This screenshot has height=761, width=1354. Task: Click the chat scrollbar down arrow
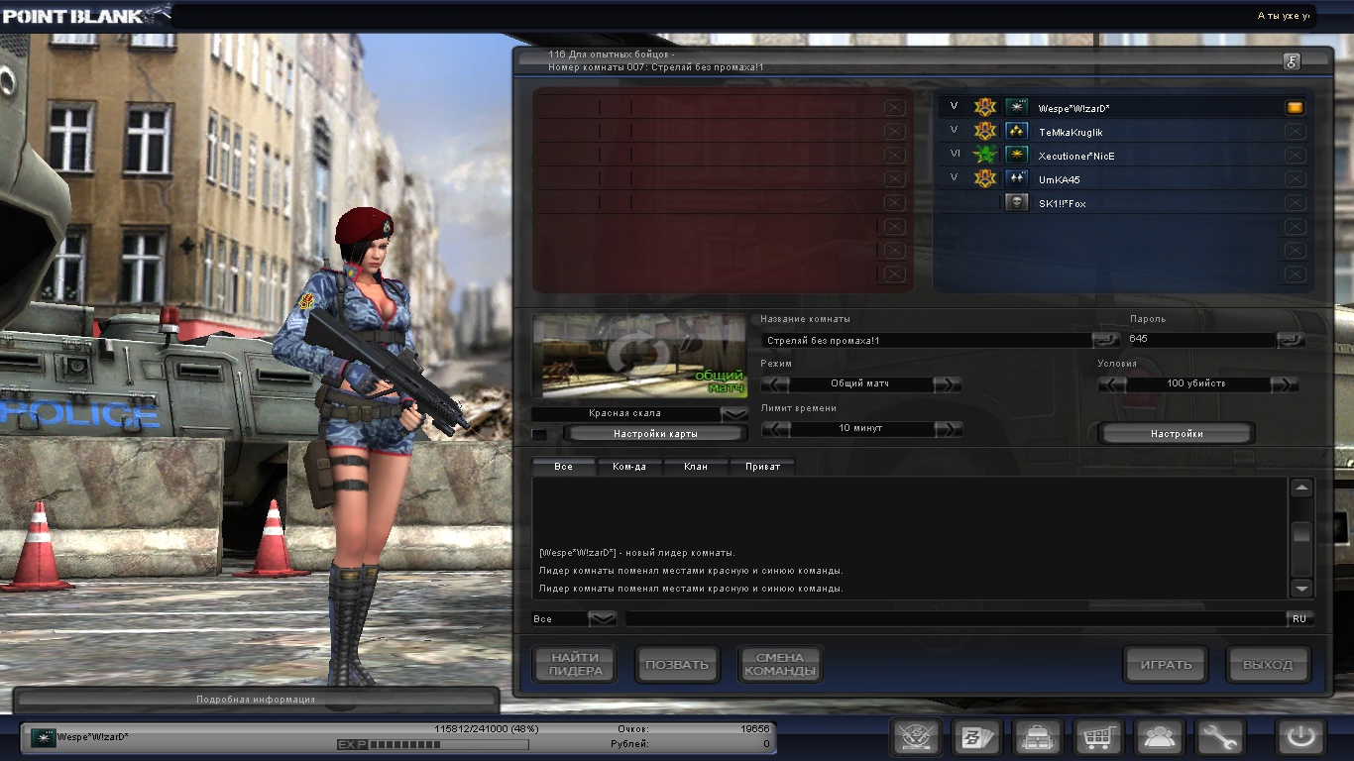(x=1301, y=589)
